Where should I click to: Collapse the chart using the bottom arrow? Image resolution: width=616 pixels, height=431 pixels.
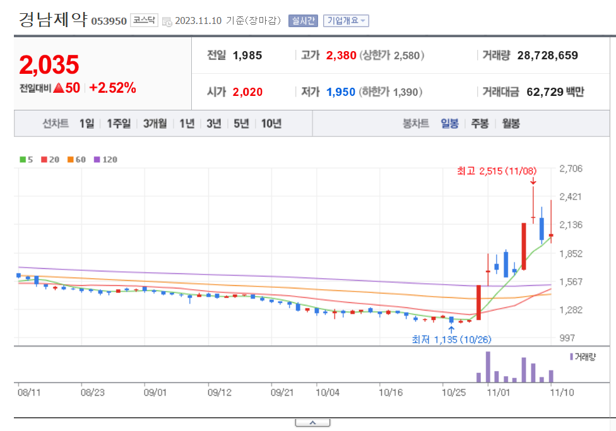click(x=312, y=423)
